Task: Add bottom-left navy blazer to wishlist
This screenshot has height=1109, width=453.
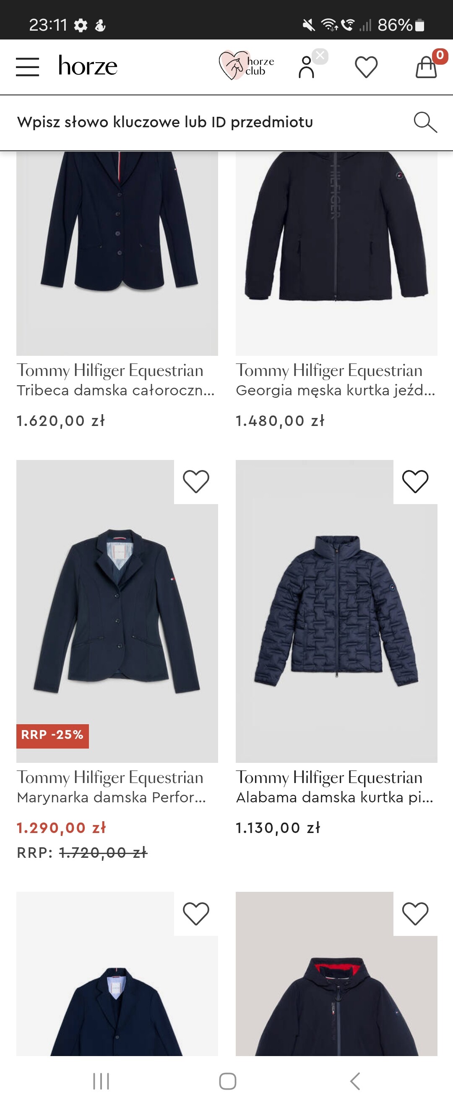Action: pyautogui.click(x=196, y=914)
